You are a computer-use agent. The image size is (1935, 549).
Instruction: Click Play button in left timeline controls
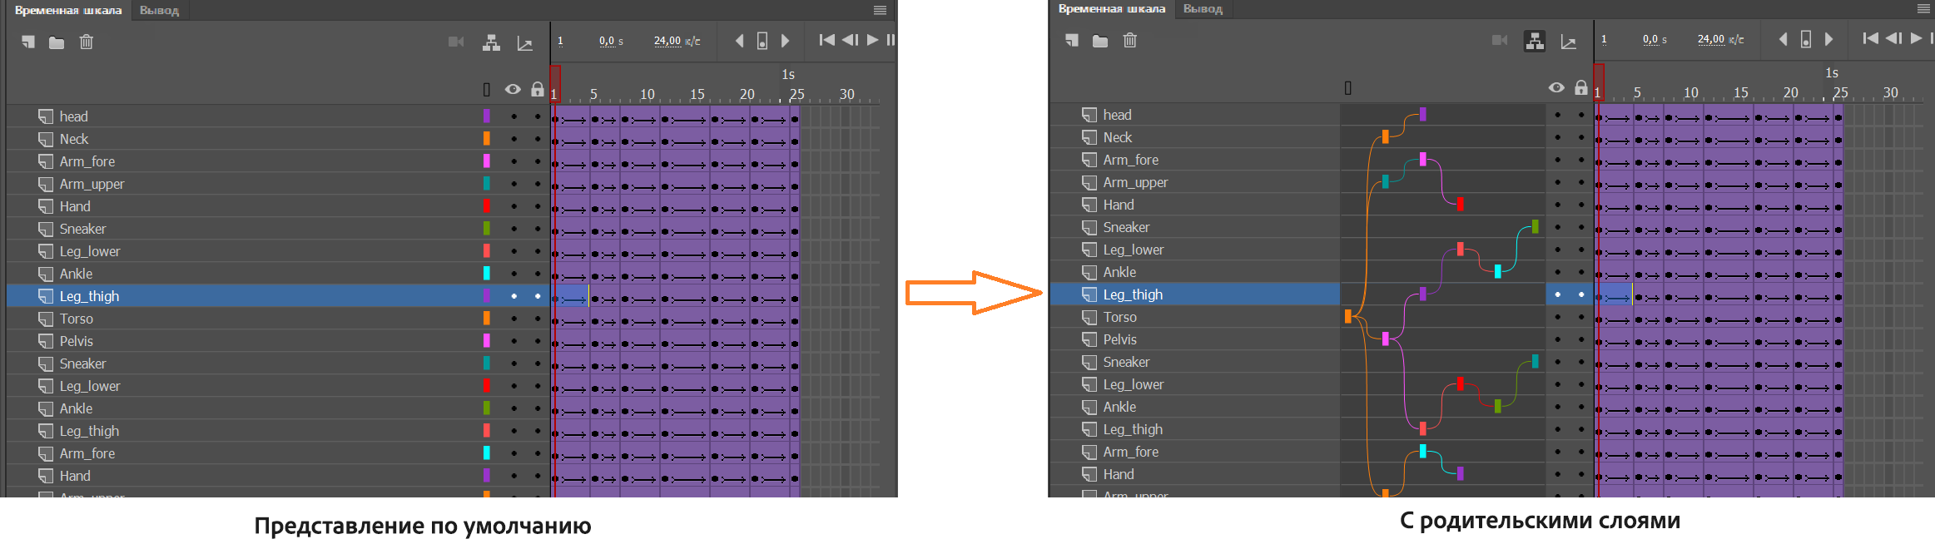[872, 40]
